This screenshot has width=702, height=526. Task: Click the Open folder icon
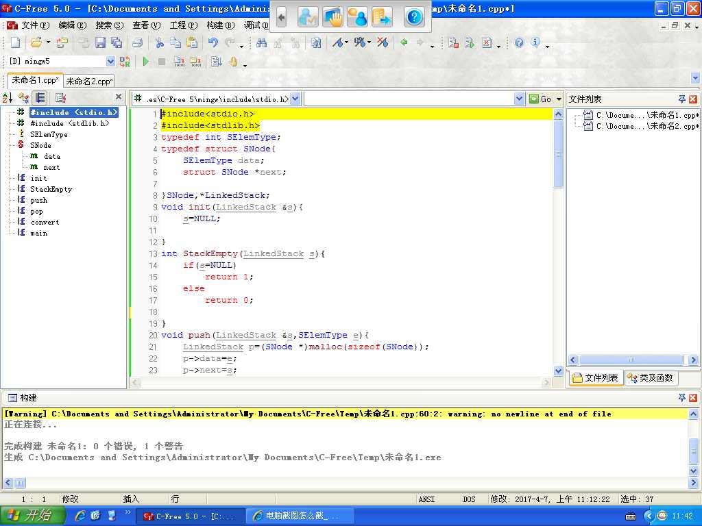click(36, 42)
